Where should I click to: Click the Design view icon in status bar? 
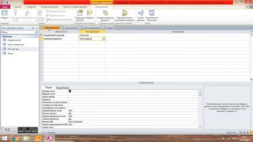pyautogui.click(x=251, y=133)
